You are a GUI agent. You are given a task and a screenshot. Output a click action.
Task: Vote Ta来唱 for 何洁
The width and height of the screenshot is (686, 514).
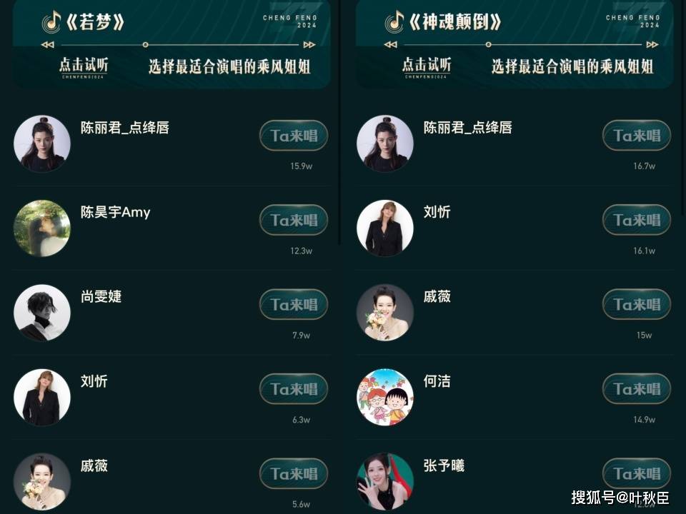click(x=637, y=388)
